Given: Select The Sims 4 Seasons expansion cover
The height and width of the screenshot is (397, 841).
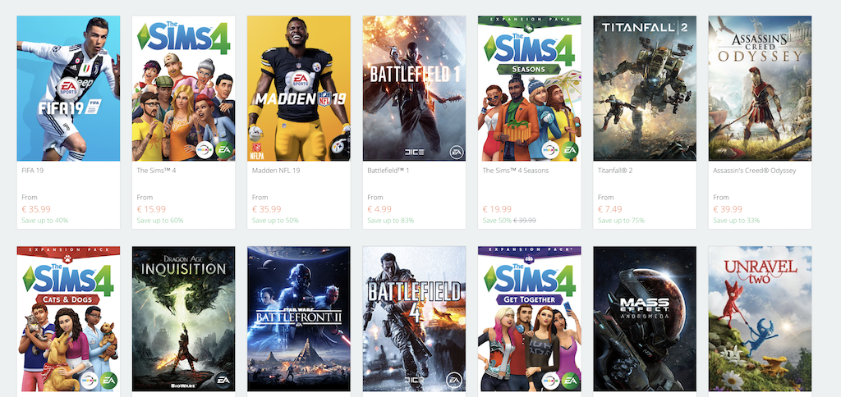Looking at the screenshot, I should pos(530,89).
